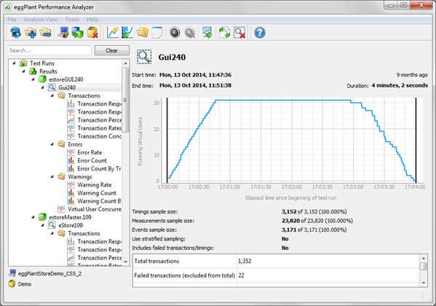Click the Demo database cylinder icon
The width and height of the screenshot is (436, 306).
click(x=12, y=284)
